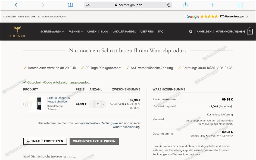Screen dimensions: 256x160
Task: Click the Hörner logo
Action: point(18,32)
